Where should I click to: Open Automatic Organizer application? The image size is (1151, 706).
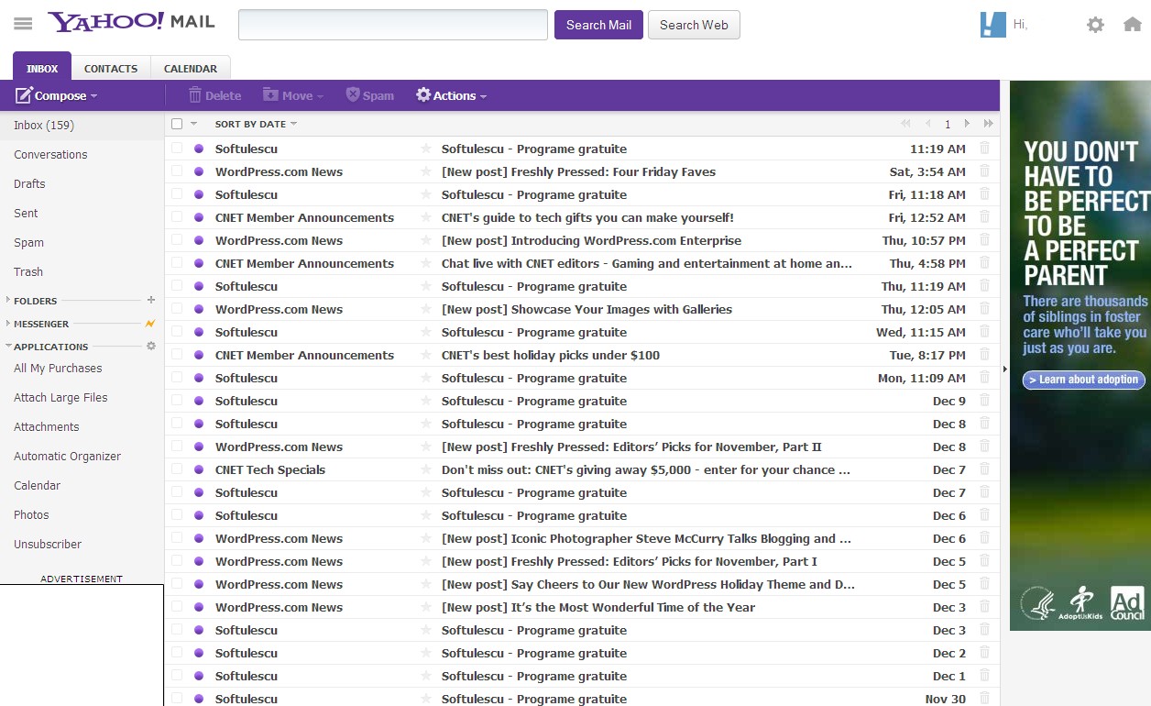[67, 456]
